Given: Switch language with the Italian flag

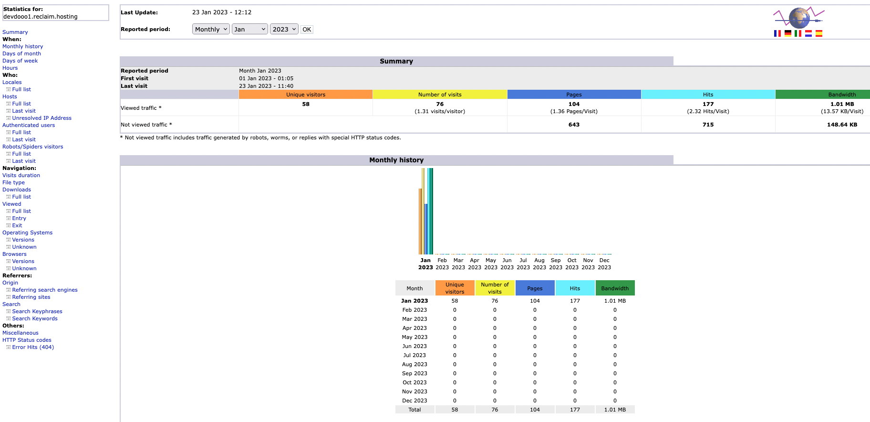Looking at the screenshot, I should click(798, 33).
